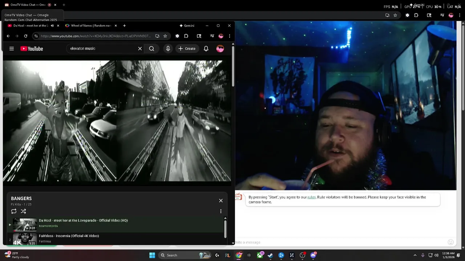Viewport: 465px width, 261px height.
Task: Show hidden system tray icons chevron
Action: [x=415, y=255]
